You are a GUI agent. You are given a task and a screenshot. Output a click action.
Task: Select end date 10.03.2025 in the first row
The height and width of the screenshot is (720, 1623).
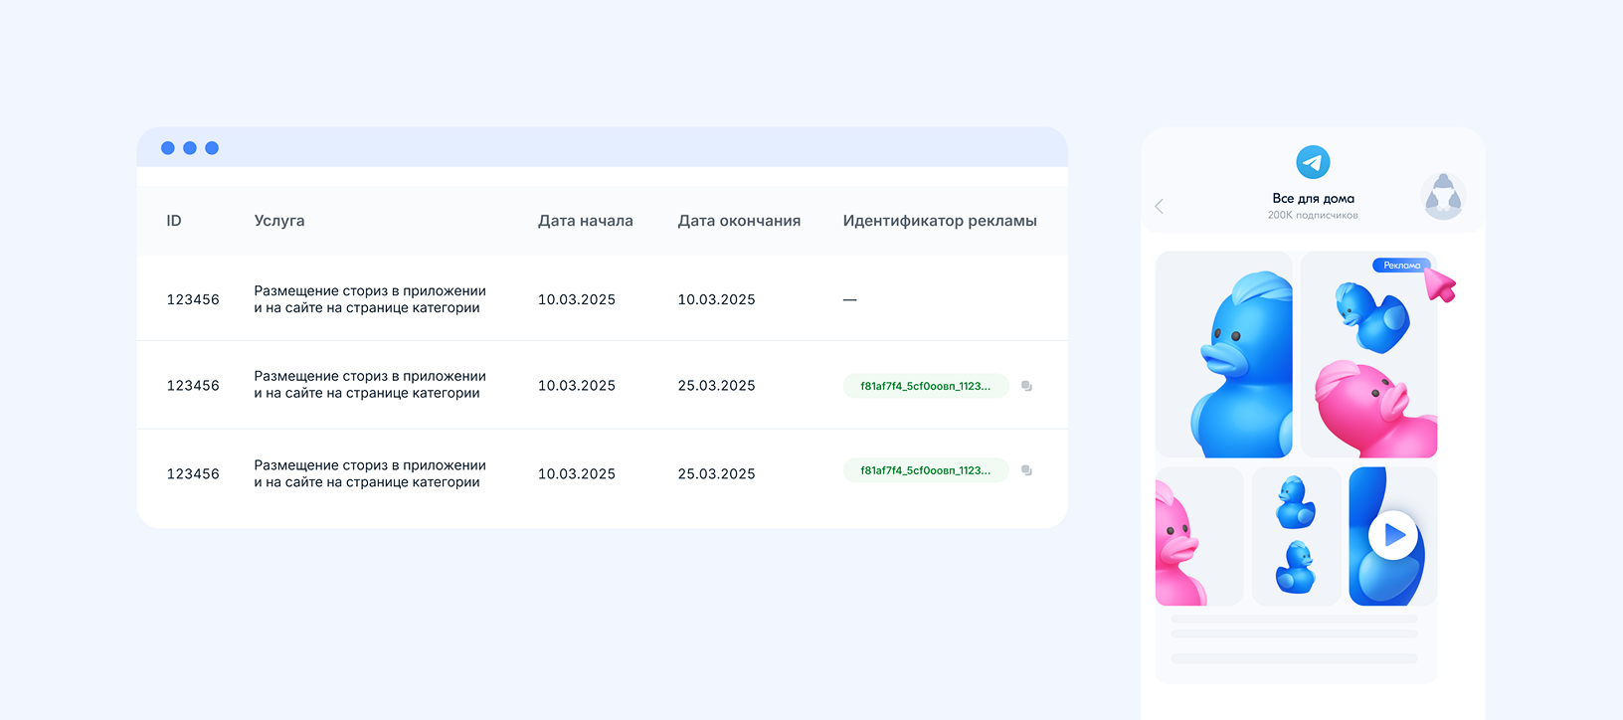click(x=716, y=299)
